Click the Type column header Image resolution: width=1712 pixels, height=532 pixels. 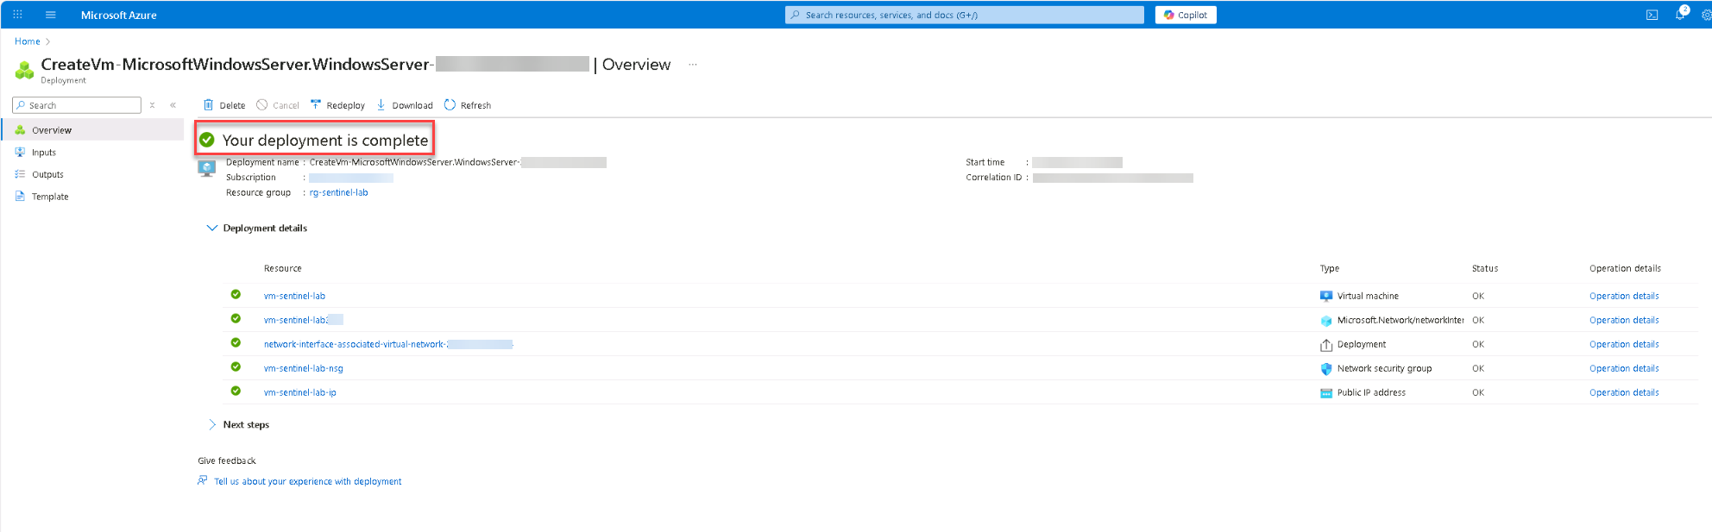point(1329,269)
